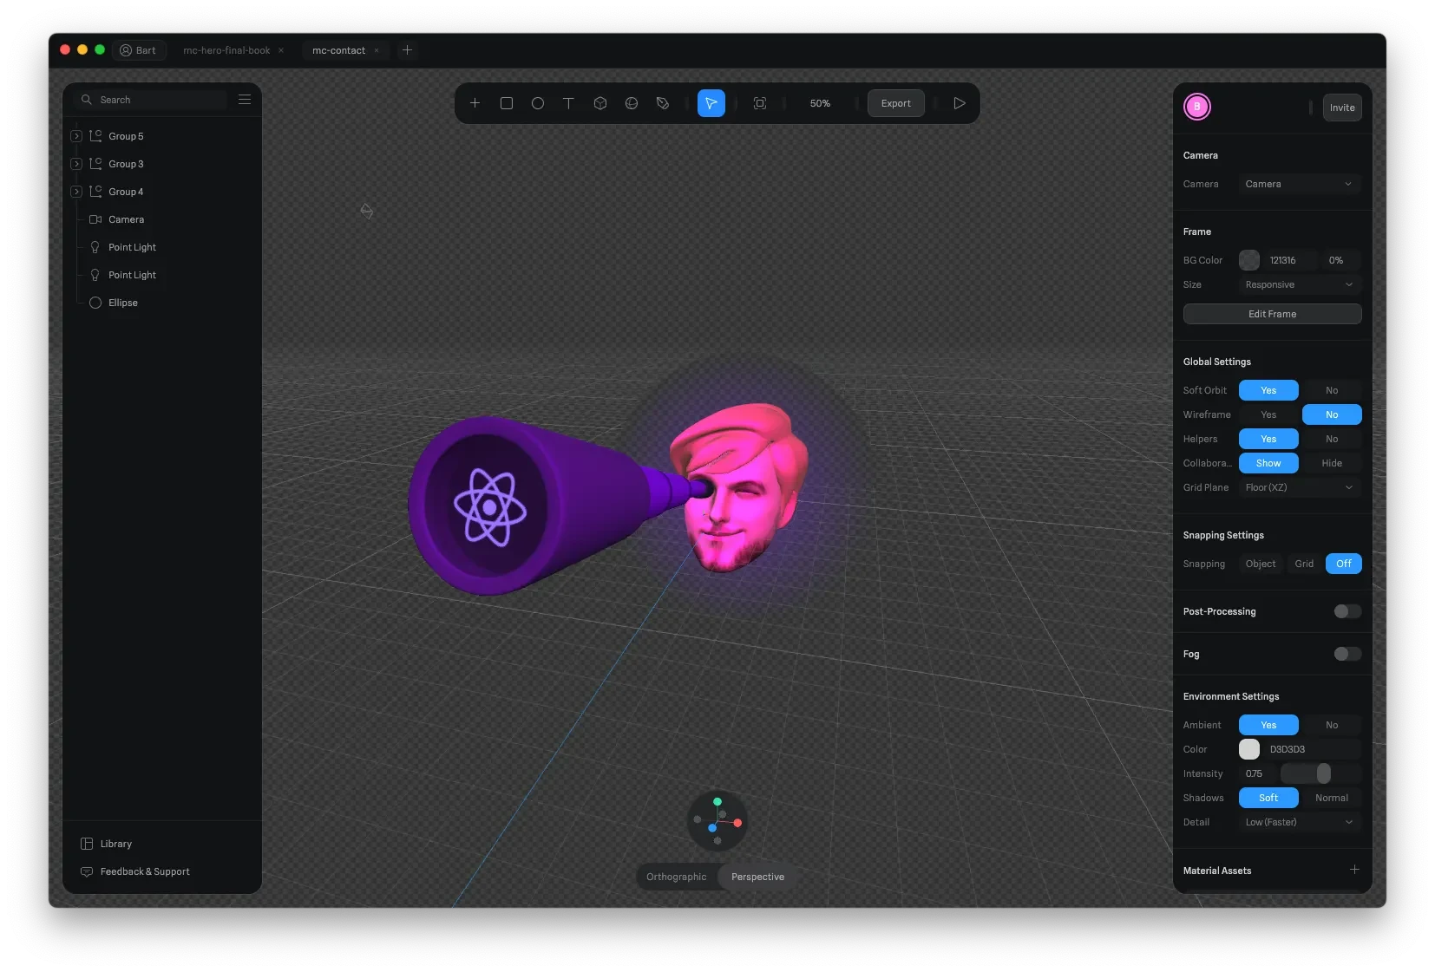Click the second Point Light bulb icon
This screenshot has width=1435, height=972.
tap(95, 275)
